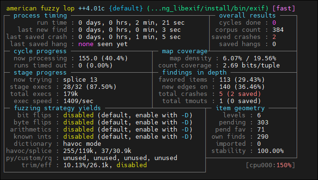The height and width of the screenshot is (180, 318).
Task: Click the 'none seen yet' hang status
Action: point(103,44)
